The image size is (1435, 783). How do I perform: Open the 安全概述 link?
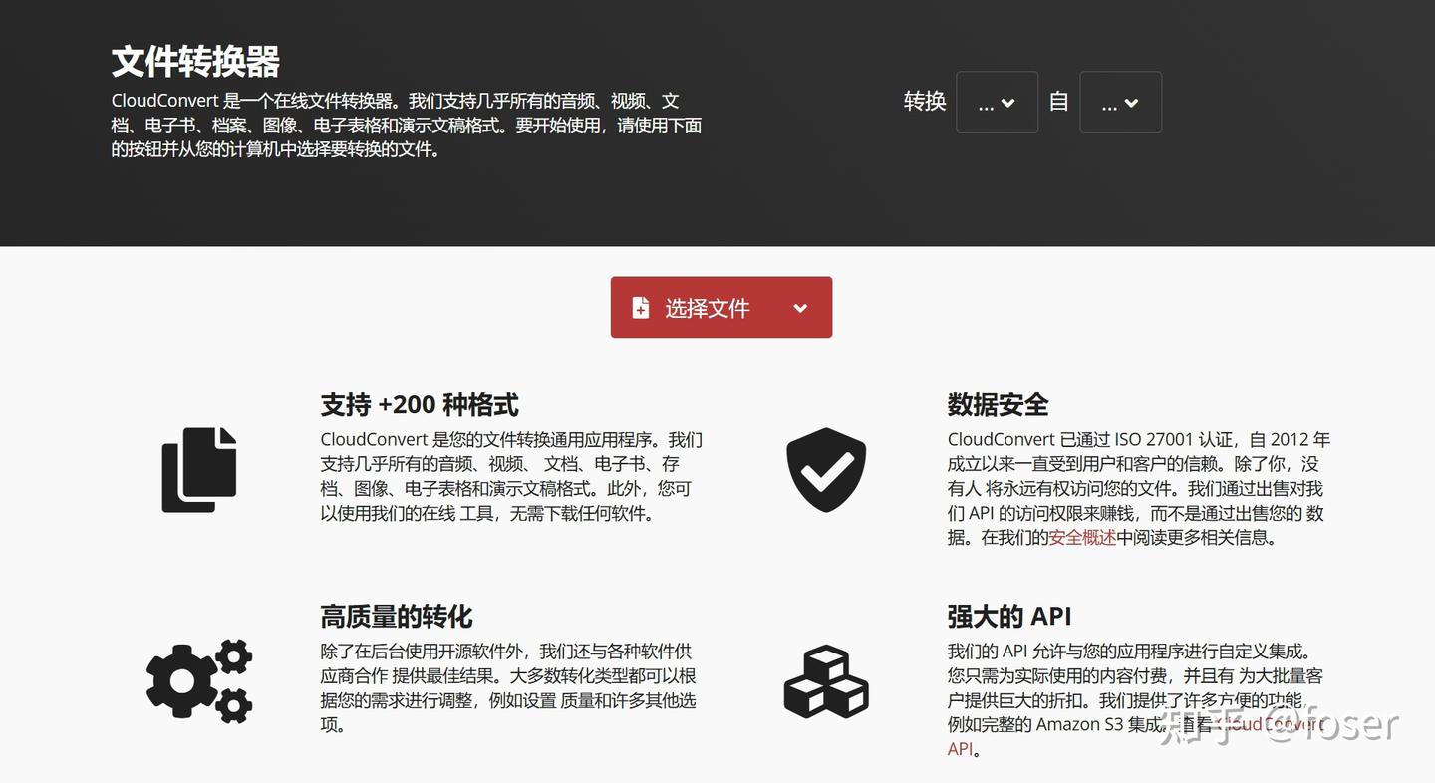(1082, 537)
